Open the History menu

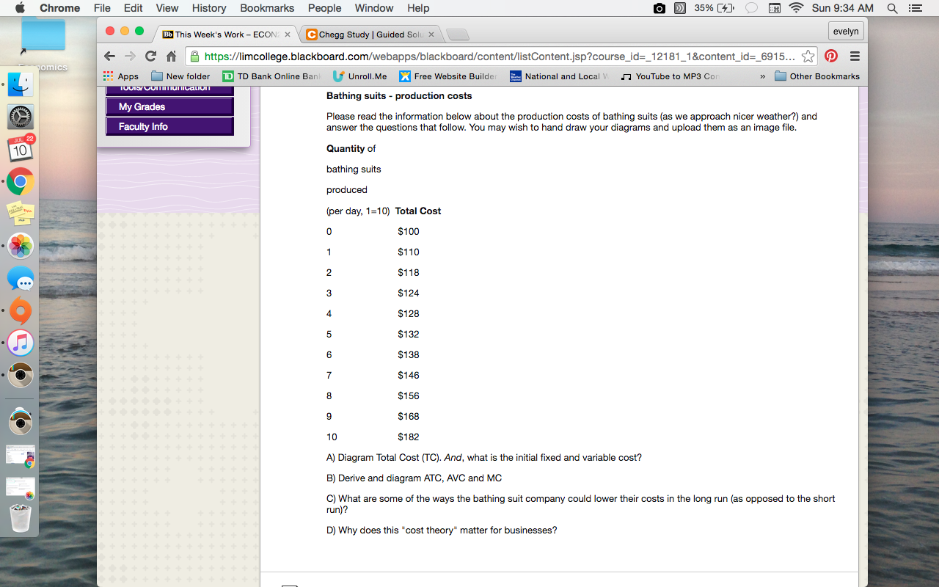209,8
